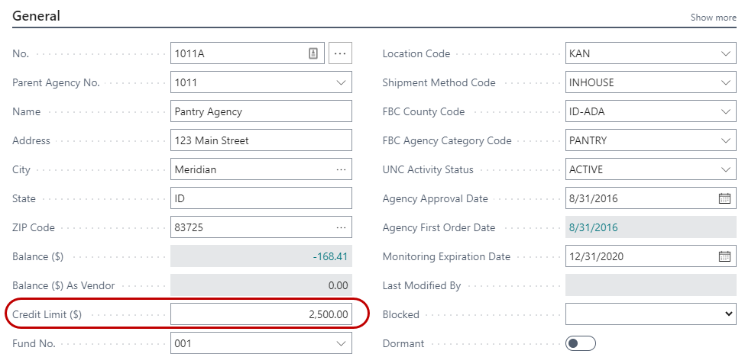This screenshot has height=354, width=745.
Task: Click the -168.41 Balance value link
Action: tap(330, 256)
